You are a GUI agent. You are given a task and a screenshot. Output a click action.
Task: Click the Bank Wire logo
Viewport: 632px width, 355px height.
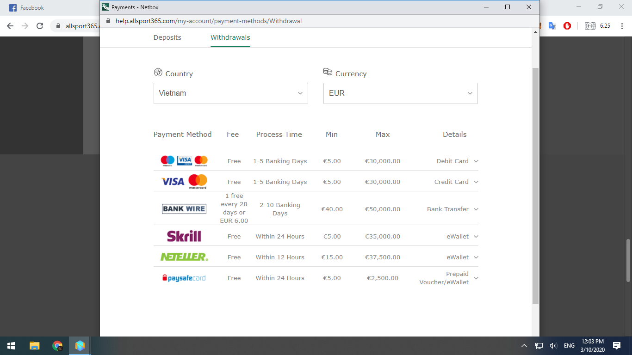pos(184,209)
